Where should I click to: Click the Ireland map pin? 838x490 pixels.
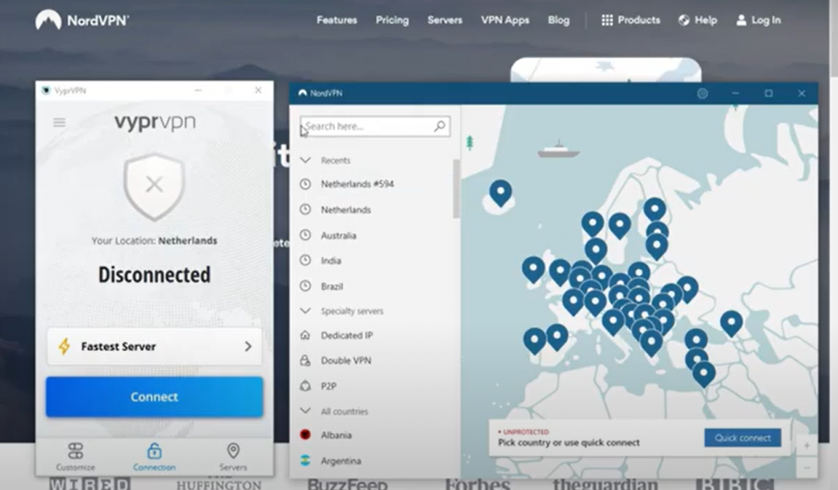point(533,269)
